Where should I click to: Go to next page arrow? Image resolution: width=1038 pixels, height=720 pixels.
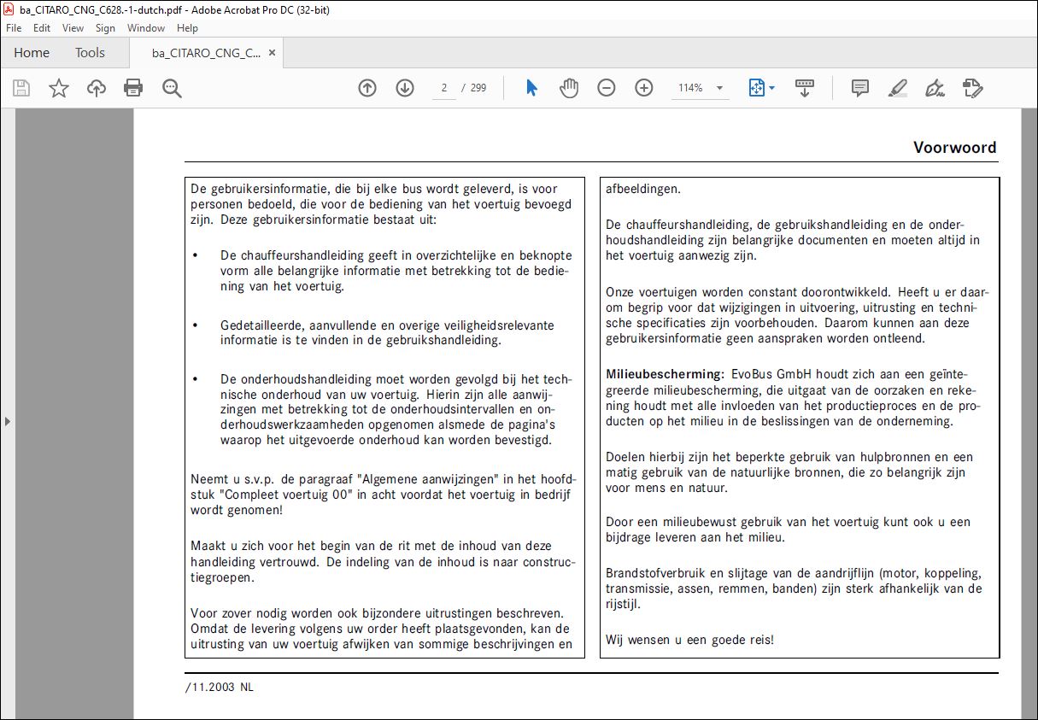(x=405, y=88)
